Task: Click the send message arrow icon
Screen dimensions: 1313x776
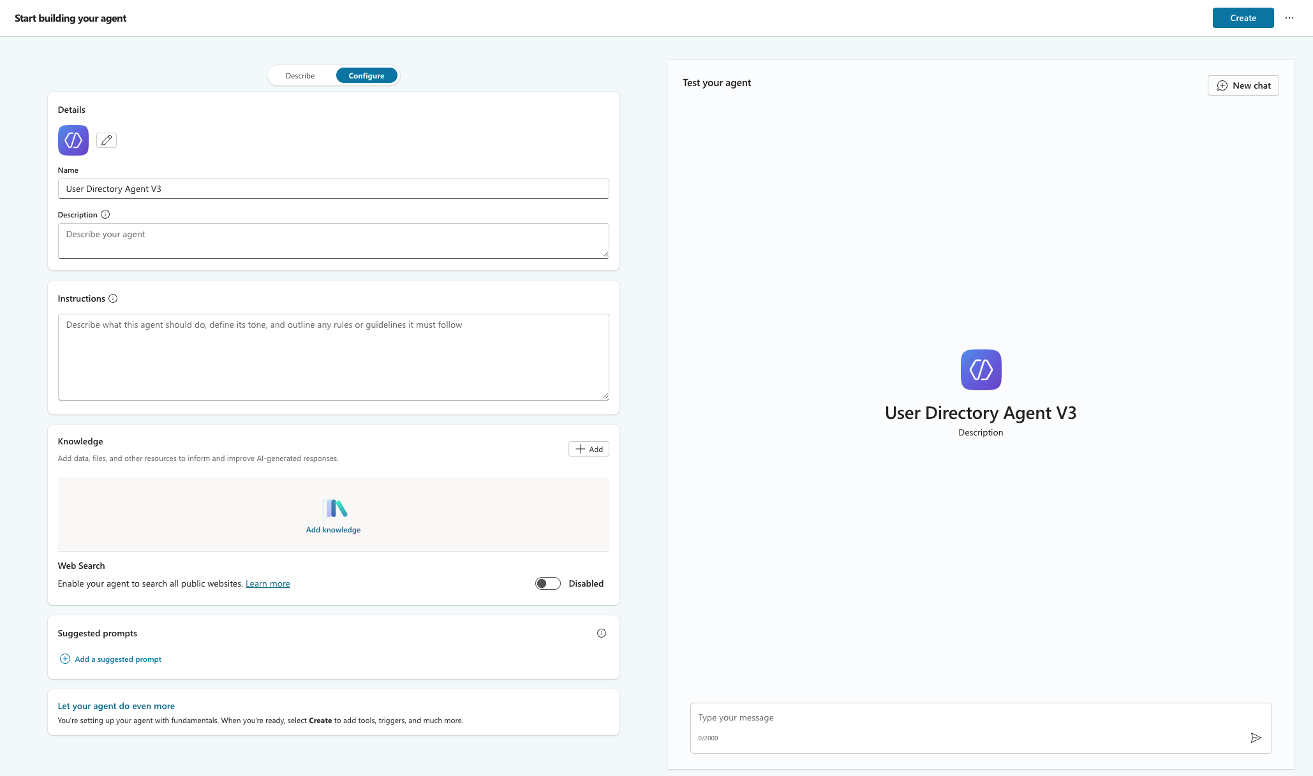Action: point(1256,738)
